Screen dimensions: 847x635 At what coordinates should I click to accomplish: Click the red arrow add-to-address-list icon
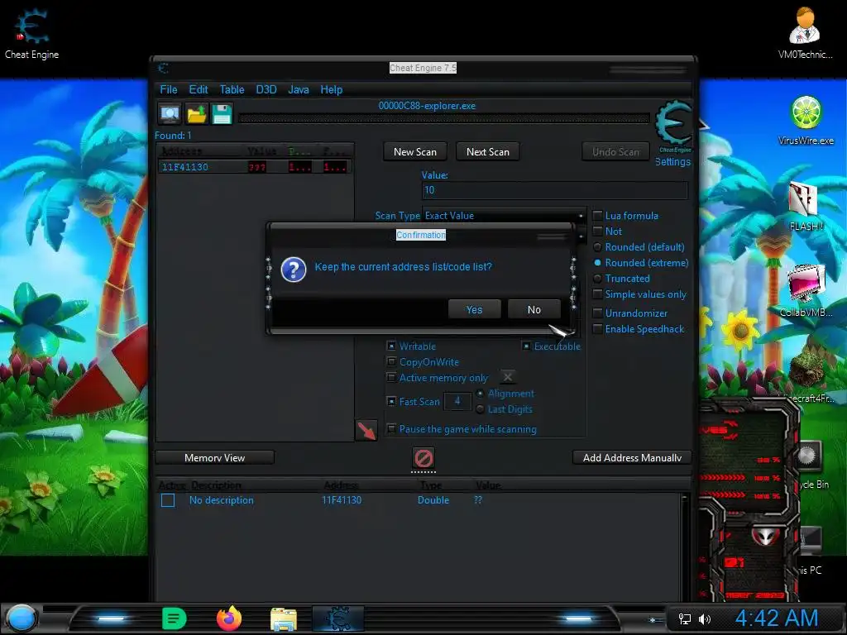(x=366, y=430)
